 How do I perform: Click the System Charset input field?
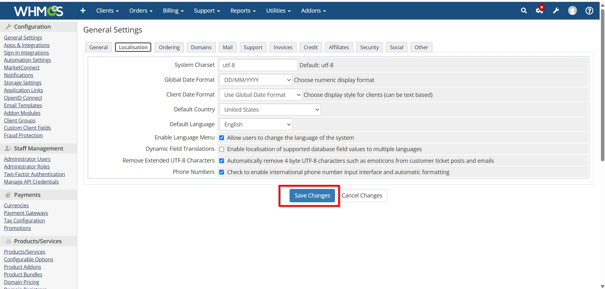pos(258,65)
